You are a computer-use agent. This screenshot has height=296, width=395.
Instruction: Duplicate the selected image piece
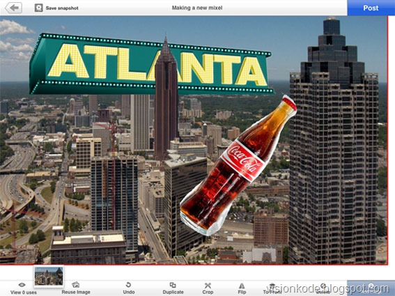click(173, 288)
